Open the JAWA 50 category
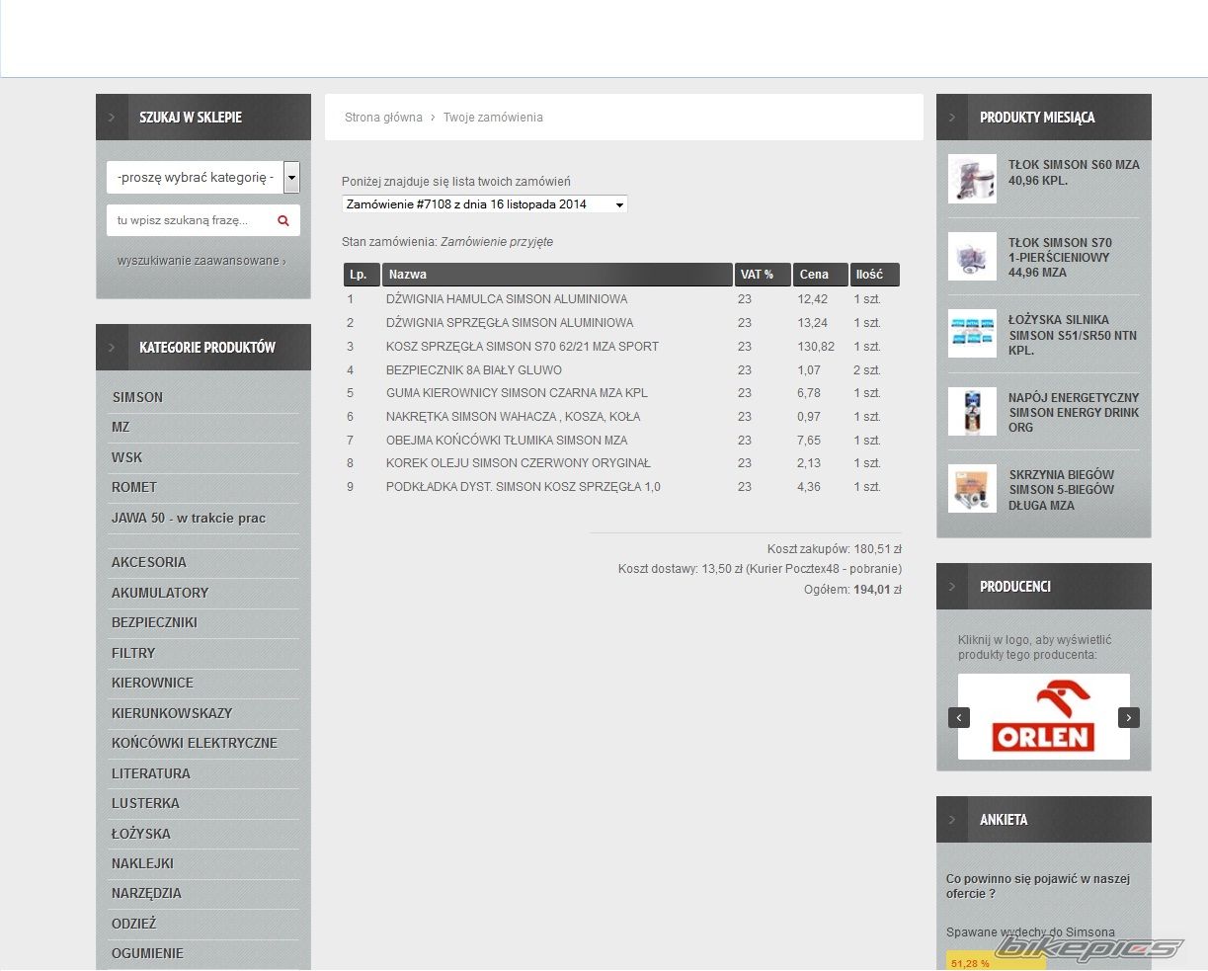 point(189,518)
